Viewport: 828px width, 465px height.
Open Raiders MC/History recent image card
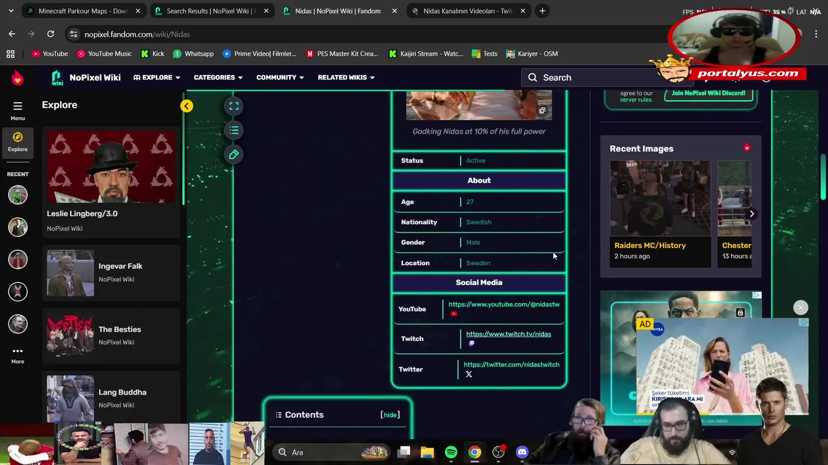point(660,214)
